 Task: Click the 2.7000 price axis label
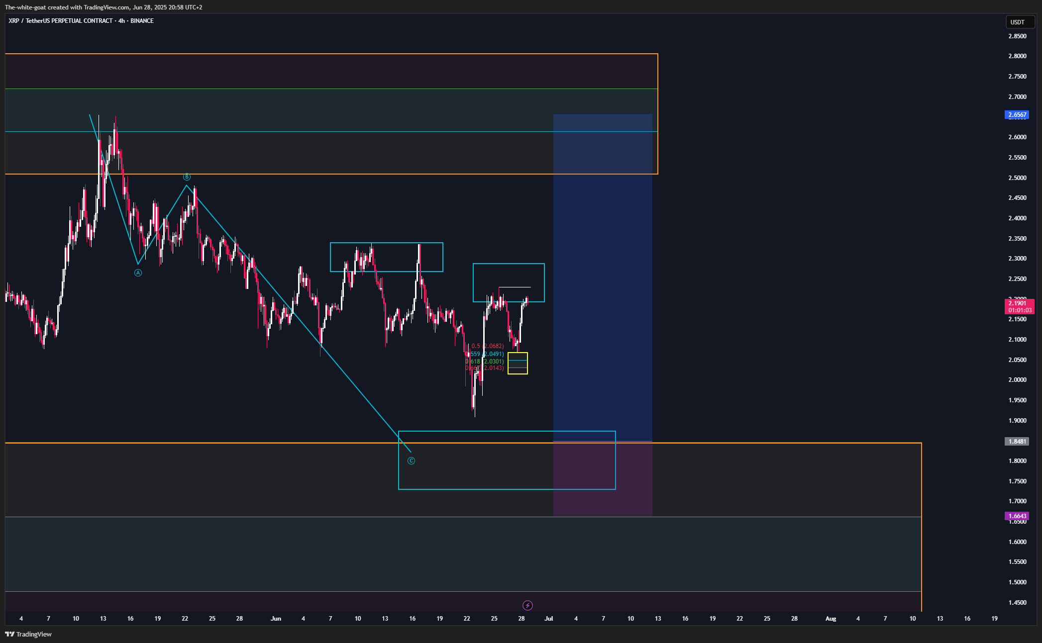click(1017, 97)
